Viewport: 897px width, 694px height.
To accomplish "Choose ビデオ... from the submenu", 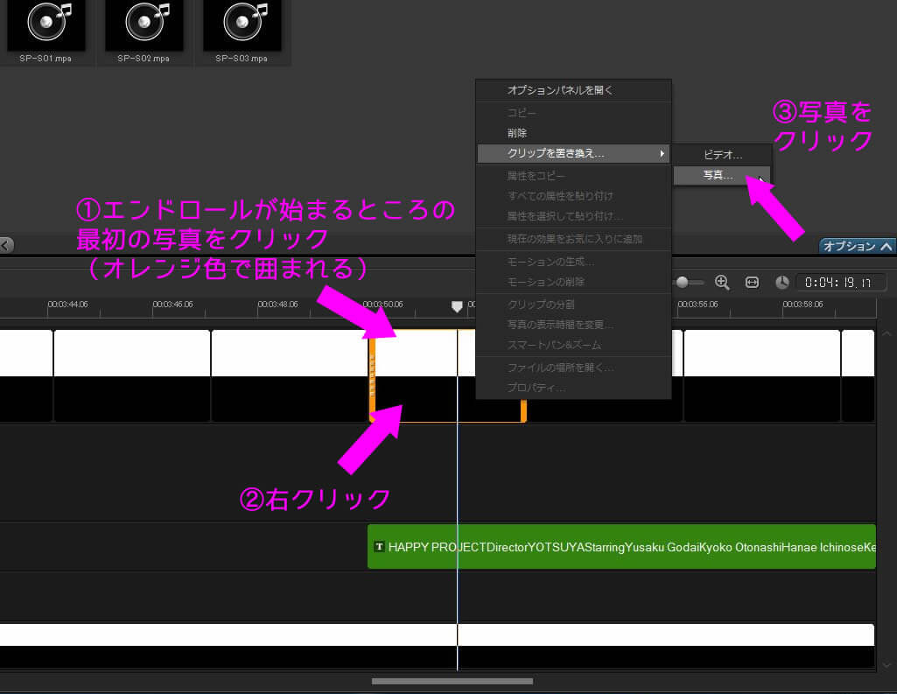I will tap(722, 154).
